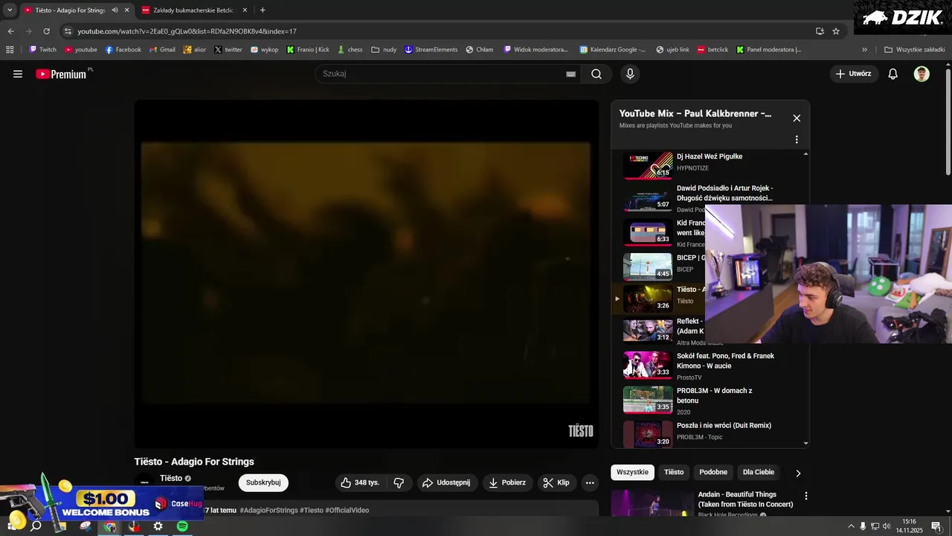Close the YouTube Mix playlist panel
The width and height of the screenshot is (952, 536).
(x=797, y=118)
